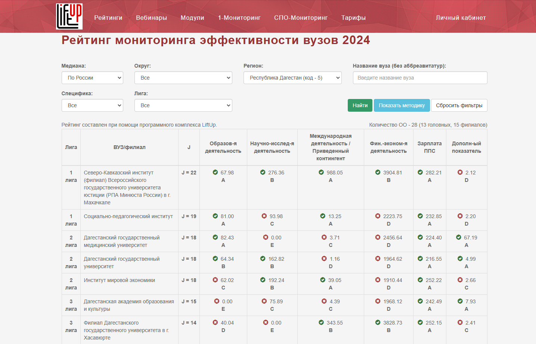Screen dimensions: 536x344
Task: Click green check icon beside 343.55
Action: coord(321,323)
